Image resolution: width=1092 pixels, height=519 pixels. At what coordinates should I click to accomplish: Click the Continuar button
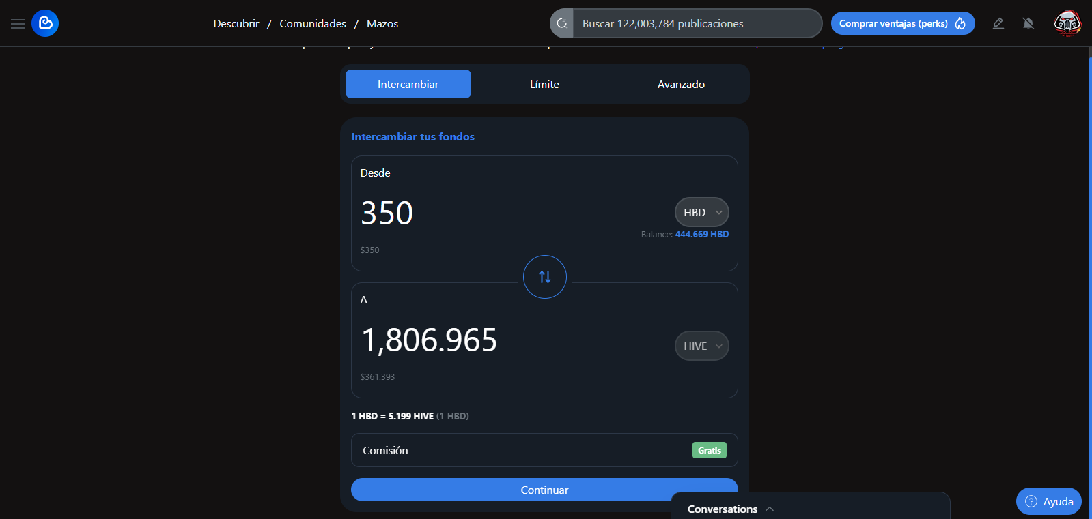544,490
